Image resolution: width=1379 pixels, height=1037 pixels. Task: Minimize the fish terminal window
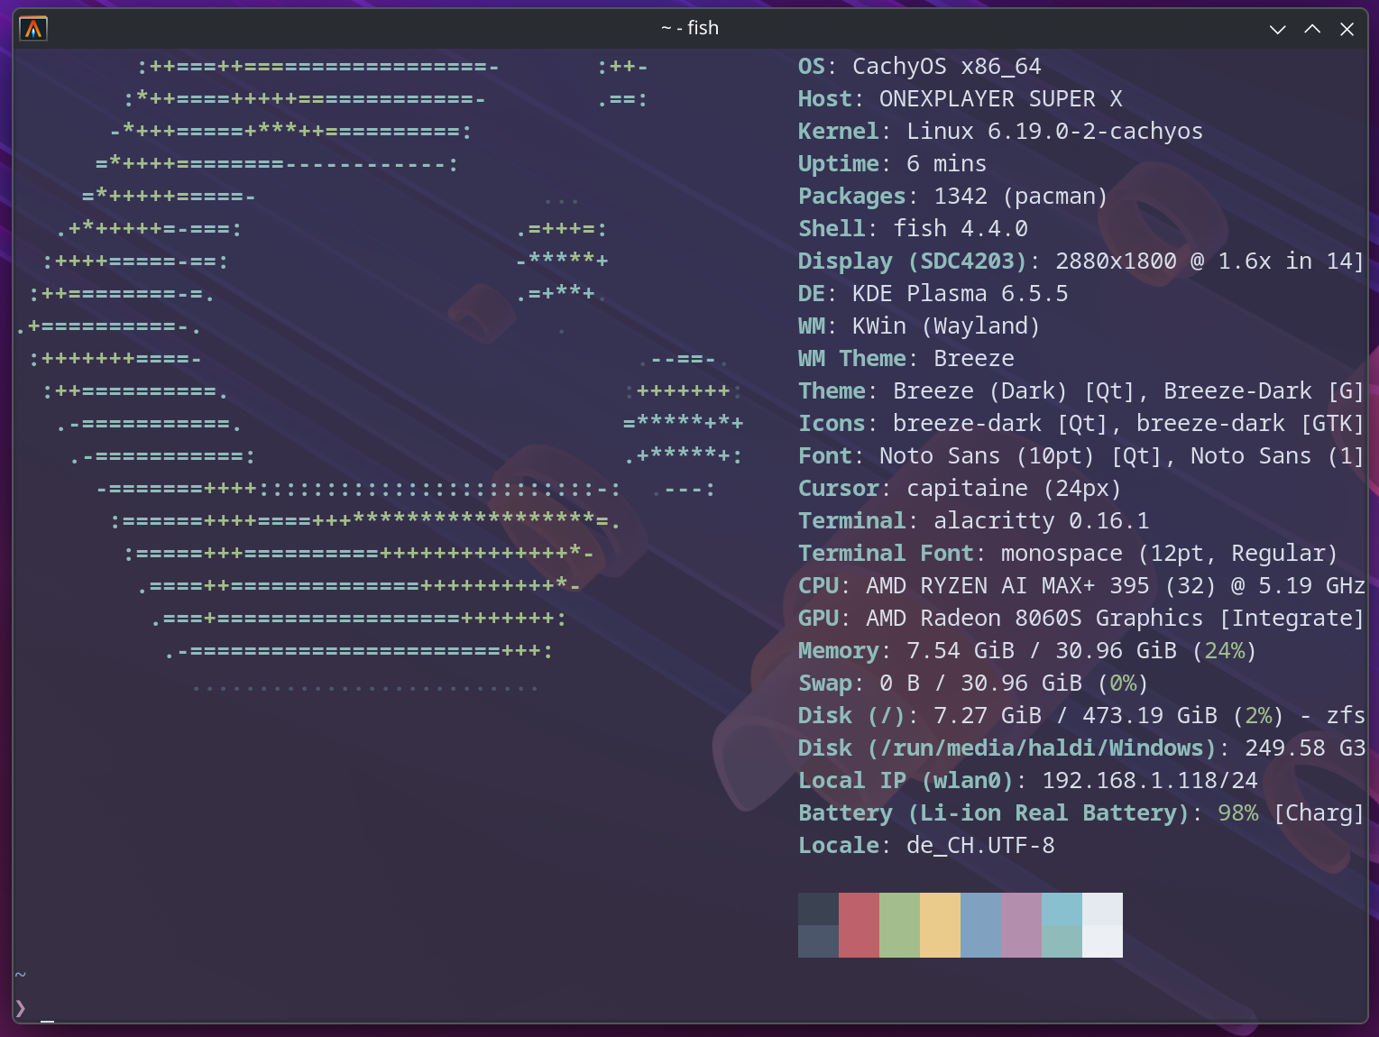(x=1277, y=29)
